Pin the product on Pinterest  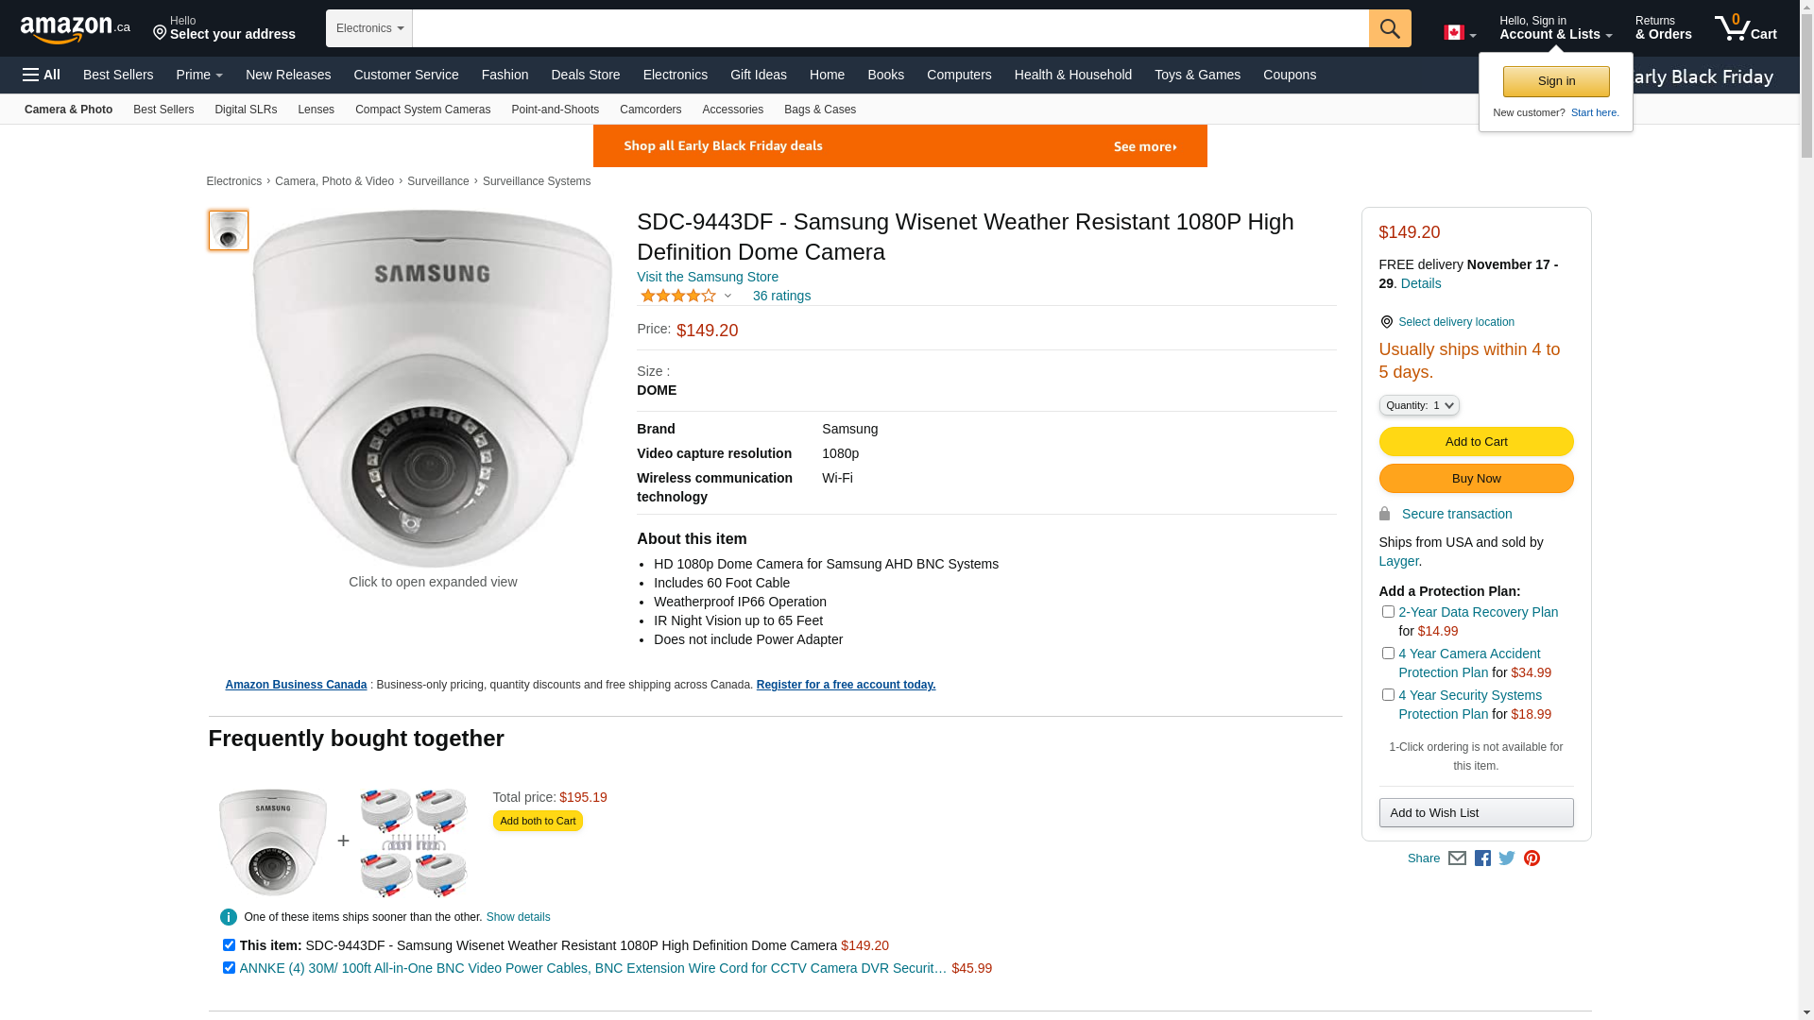[1532, 858]
